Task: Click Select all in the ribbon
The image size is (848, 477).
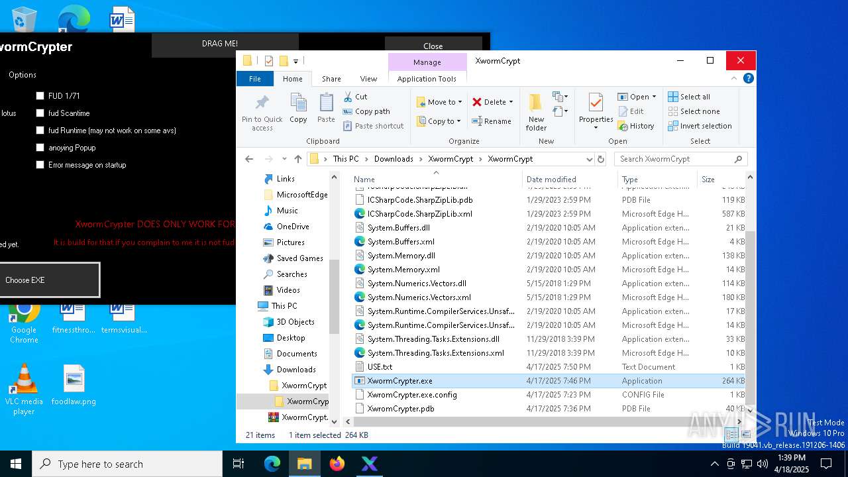Action: point(689,97)
